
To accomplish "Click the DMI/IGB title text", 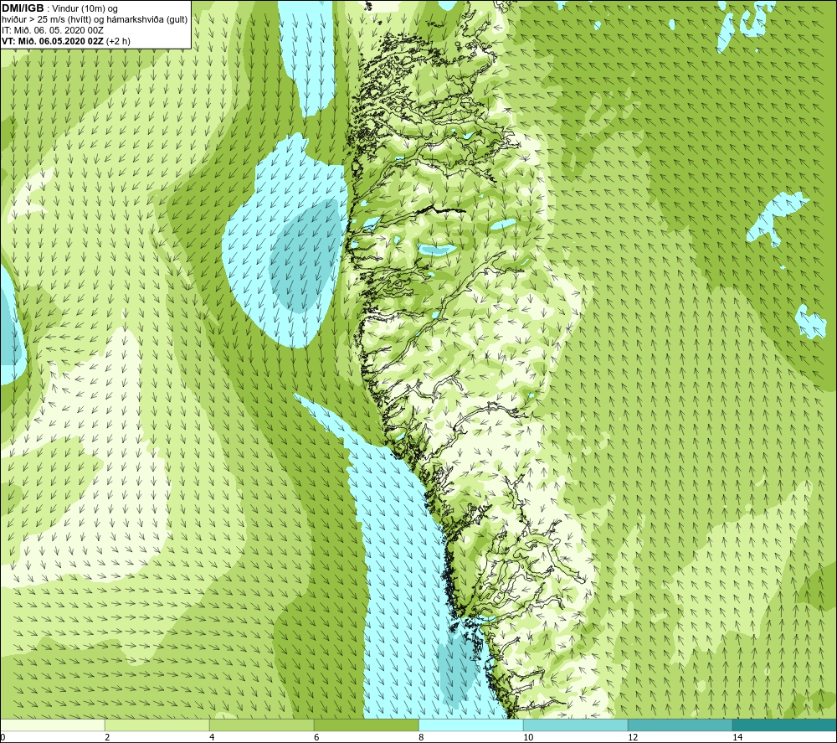I will point(23,8).
